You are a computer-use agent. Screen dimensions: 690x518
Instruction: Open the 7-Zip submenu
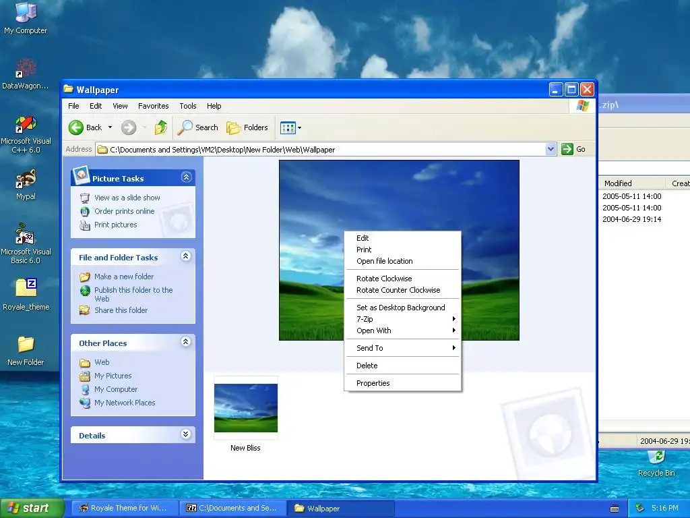coord(402,319)
